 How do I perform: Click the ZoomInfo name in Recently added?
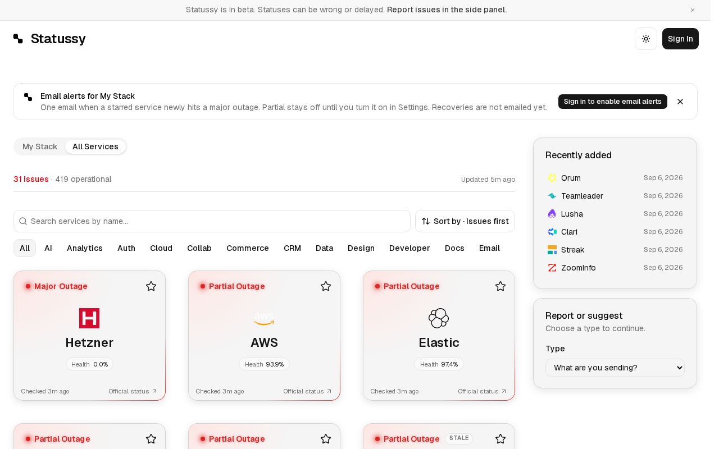(579, 268)
